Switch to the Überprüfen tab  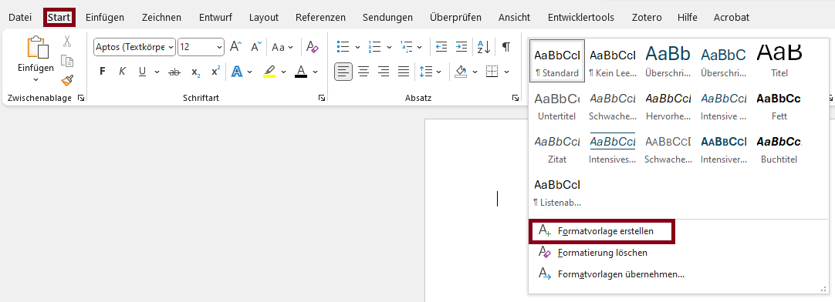(455, 18)
